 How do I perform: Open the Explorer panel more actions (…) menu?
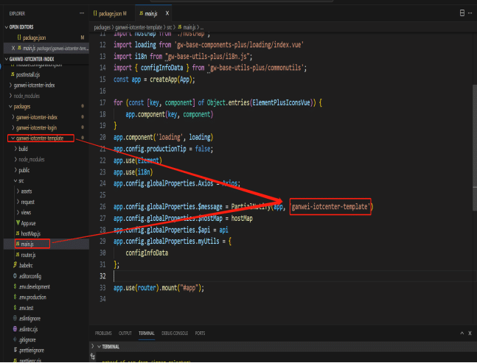[x=82, y=13]
